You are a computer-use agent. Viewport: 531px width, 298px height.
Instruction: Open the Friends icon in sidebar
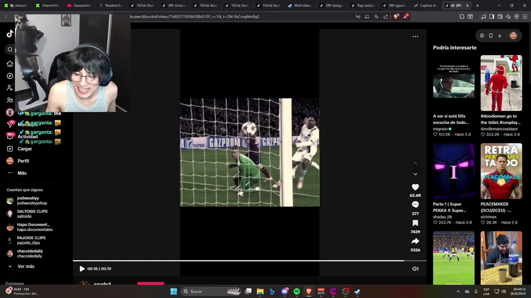pyautogui.click(x=10, y=100)
